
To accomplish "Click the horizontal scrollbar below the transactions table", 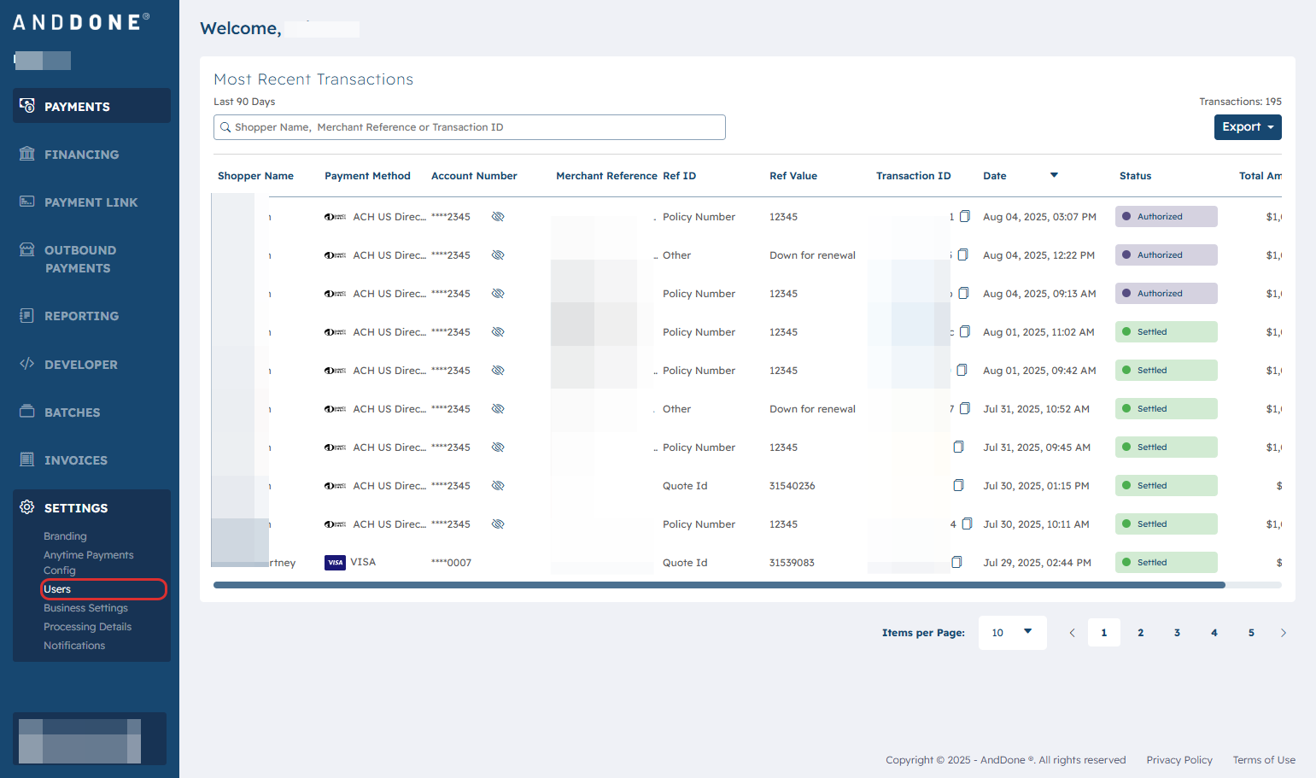I will [x=719, y=585].
